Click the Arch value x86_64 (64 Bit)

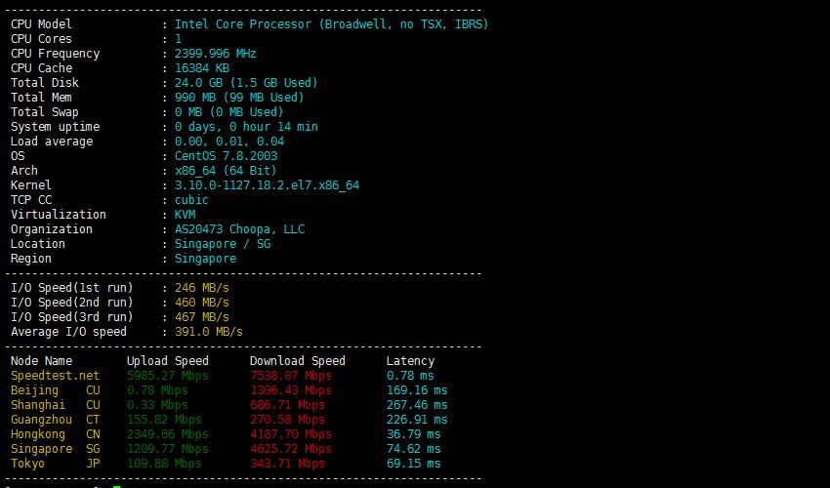point(226,171)
